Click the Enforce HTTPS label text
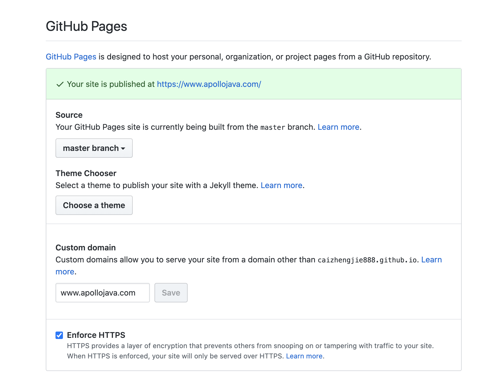 pos(96,335)
